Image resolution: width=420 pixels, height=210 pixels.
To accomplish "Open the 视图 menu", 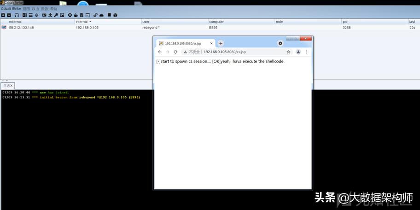I will click(x=26, y=9).
